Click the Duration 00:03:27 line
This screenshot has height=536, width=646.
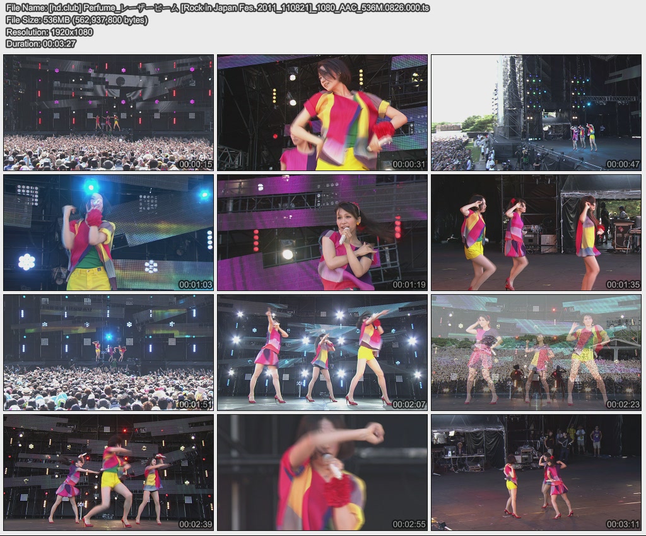coord(41,44)
